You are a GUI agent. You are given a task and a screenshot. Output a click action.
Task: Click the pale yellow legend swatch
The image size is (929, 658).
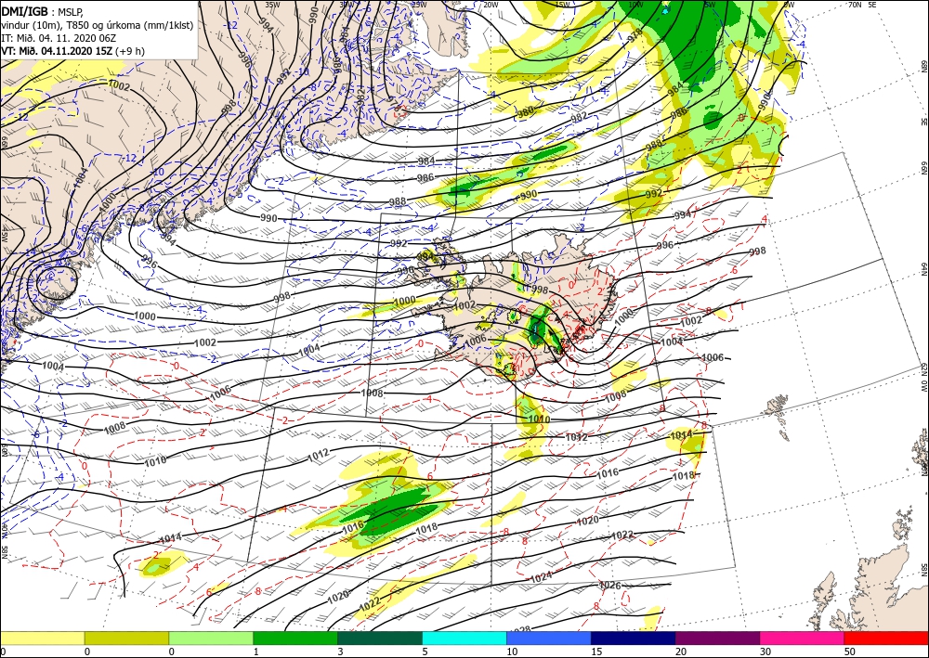(x=42, y=638)
